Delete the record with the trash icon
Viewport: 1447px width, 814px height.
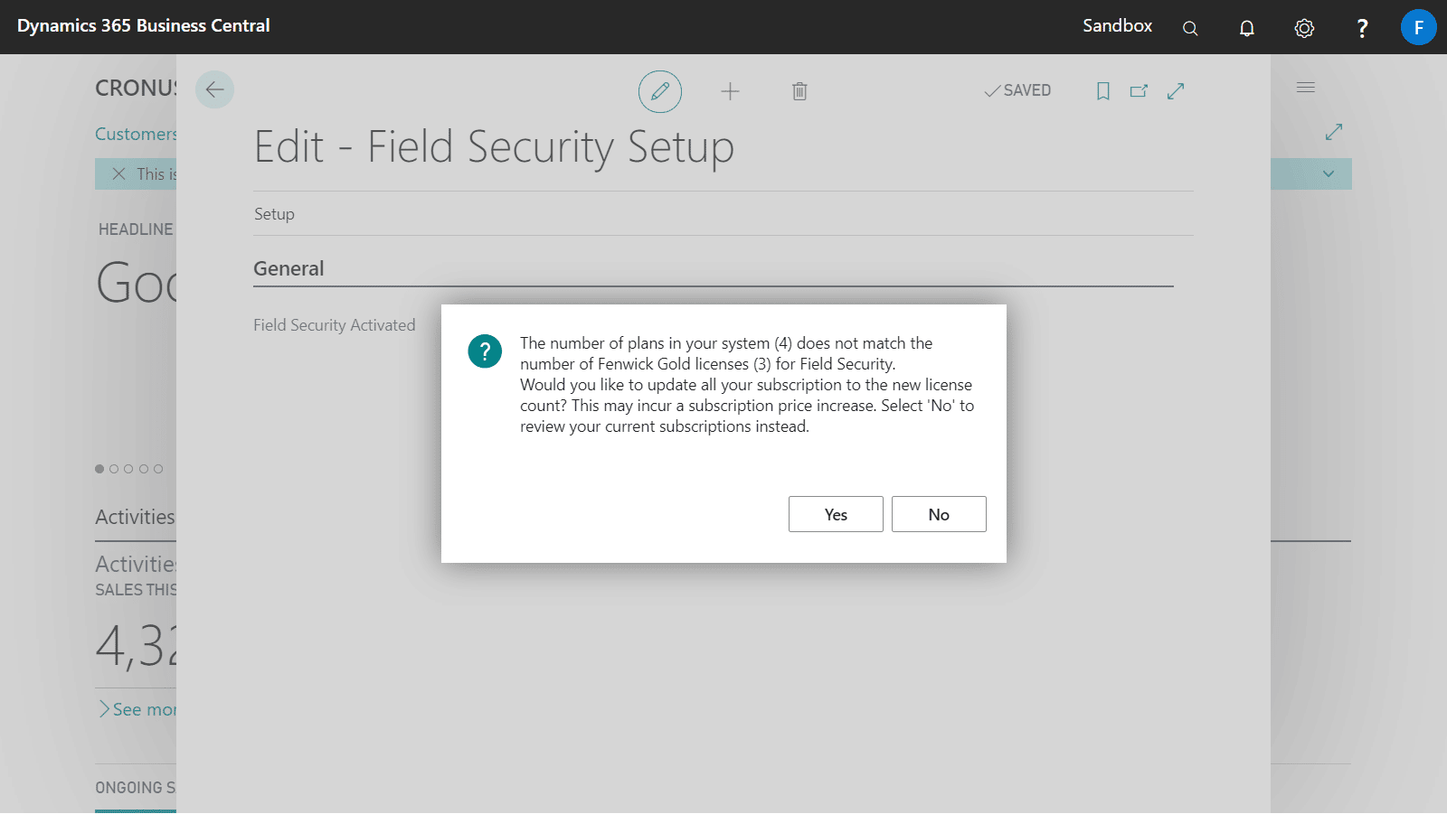click(799, 91)
